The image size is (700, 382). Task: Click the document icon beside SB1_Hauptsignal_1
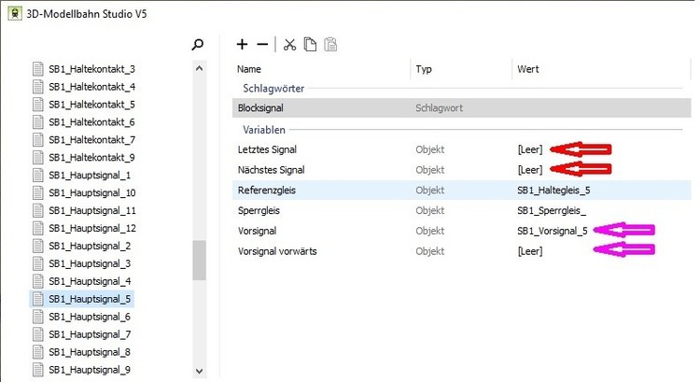(38, 176)
